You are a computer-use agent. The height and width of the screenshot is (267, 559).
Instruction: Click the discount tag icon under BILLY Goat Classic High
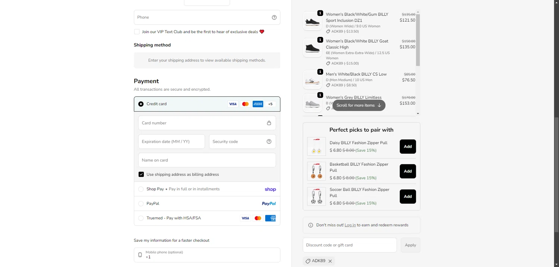point(328,64)
